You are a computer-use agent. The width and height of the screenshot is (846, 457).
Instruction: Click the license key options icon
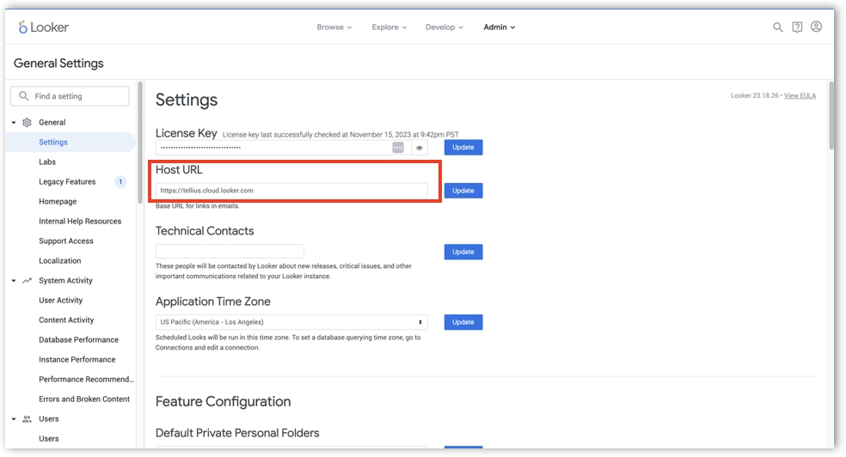(398, 148)
